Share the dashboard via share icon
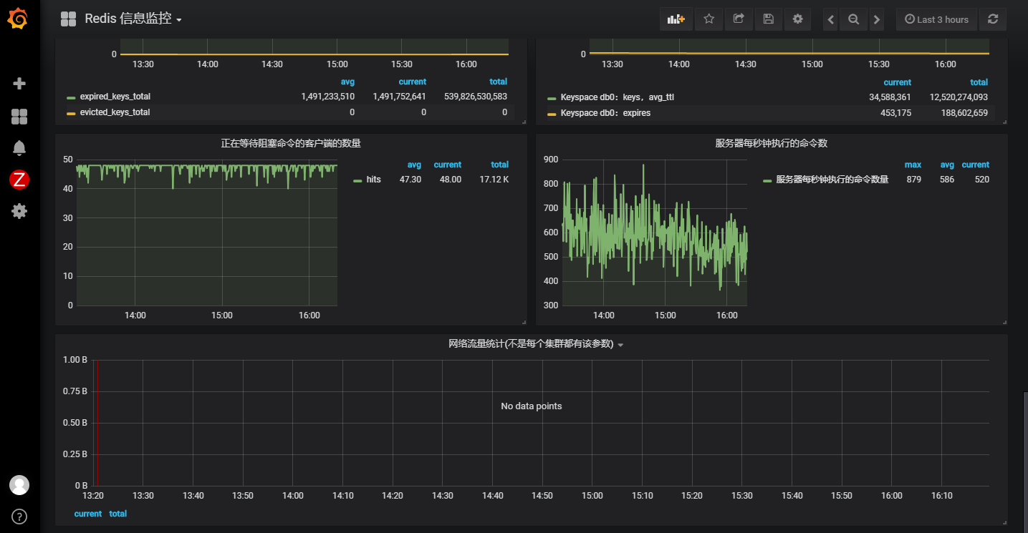Viewport: 1028px width, 533px height. point(739,19)
